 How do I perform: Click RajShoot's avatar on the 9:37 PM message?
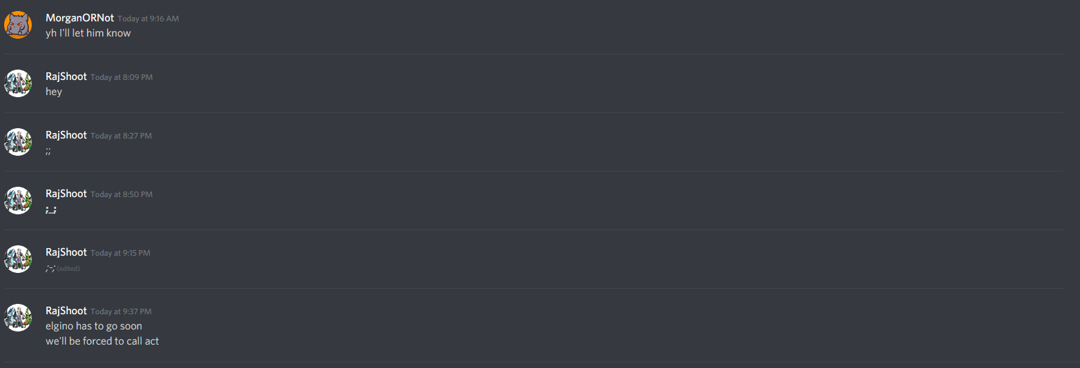click(17, 318)
